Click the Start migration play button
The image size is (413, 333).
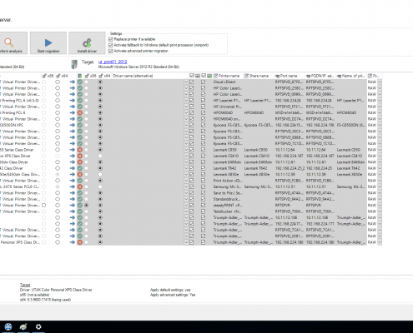[48, 43]
